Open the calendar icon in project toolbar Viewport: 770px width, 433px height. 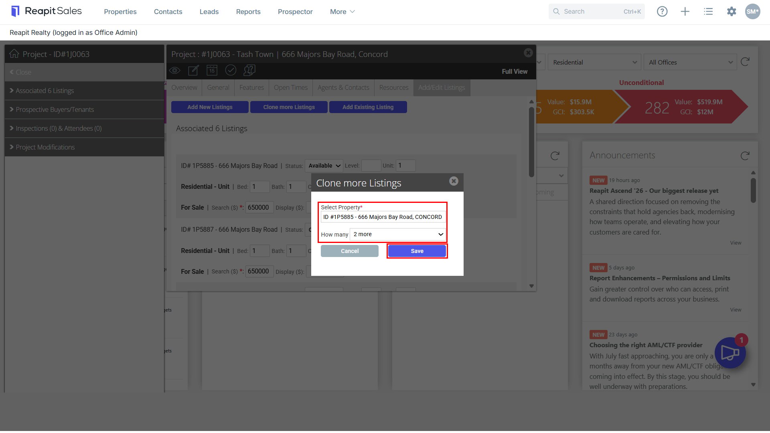tap(212, 71)
